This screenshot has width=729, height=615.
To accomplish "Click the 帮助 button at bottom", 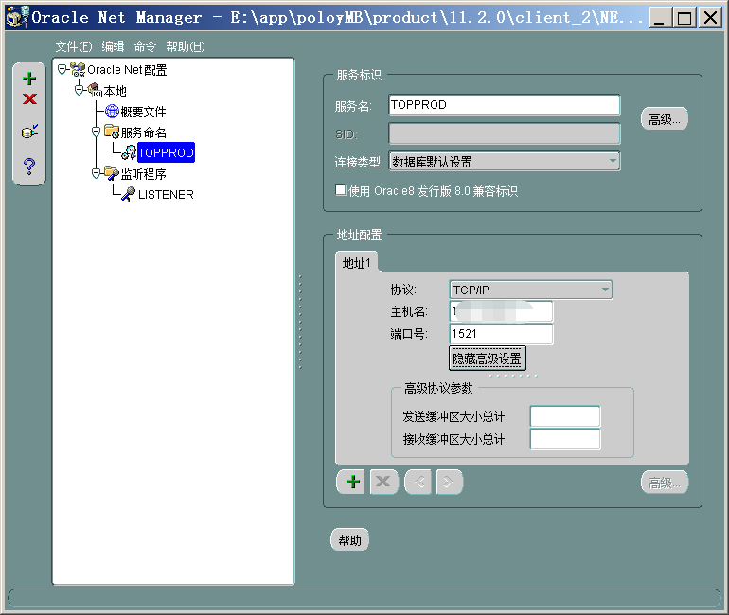I will pos(349,539).
